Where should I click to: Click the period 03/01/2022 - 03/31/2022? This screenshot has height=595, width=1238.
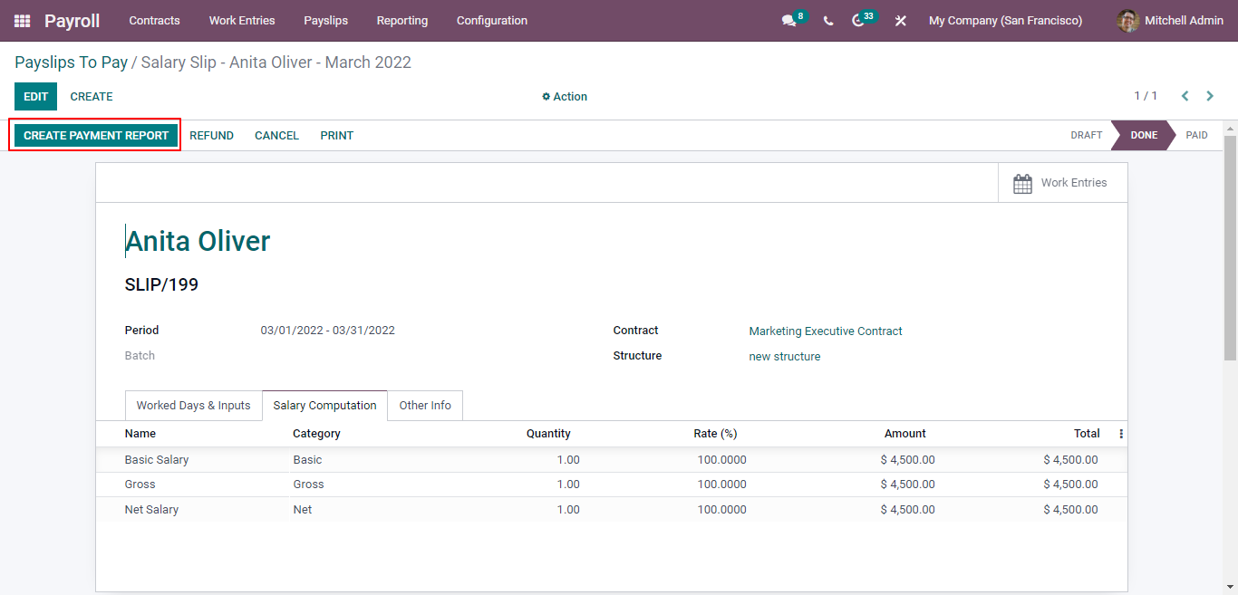328,331
